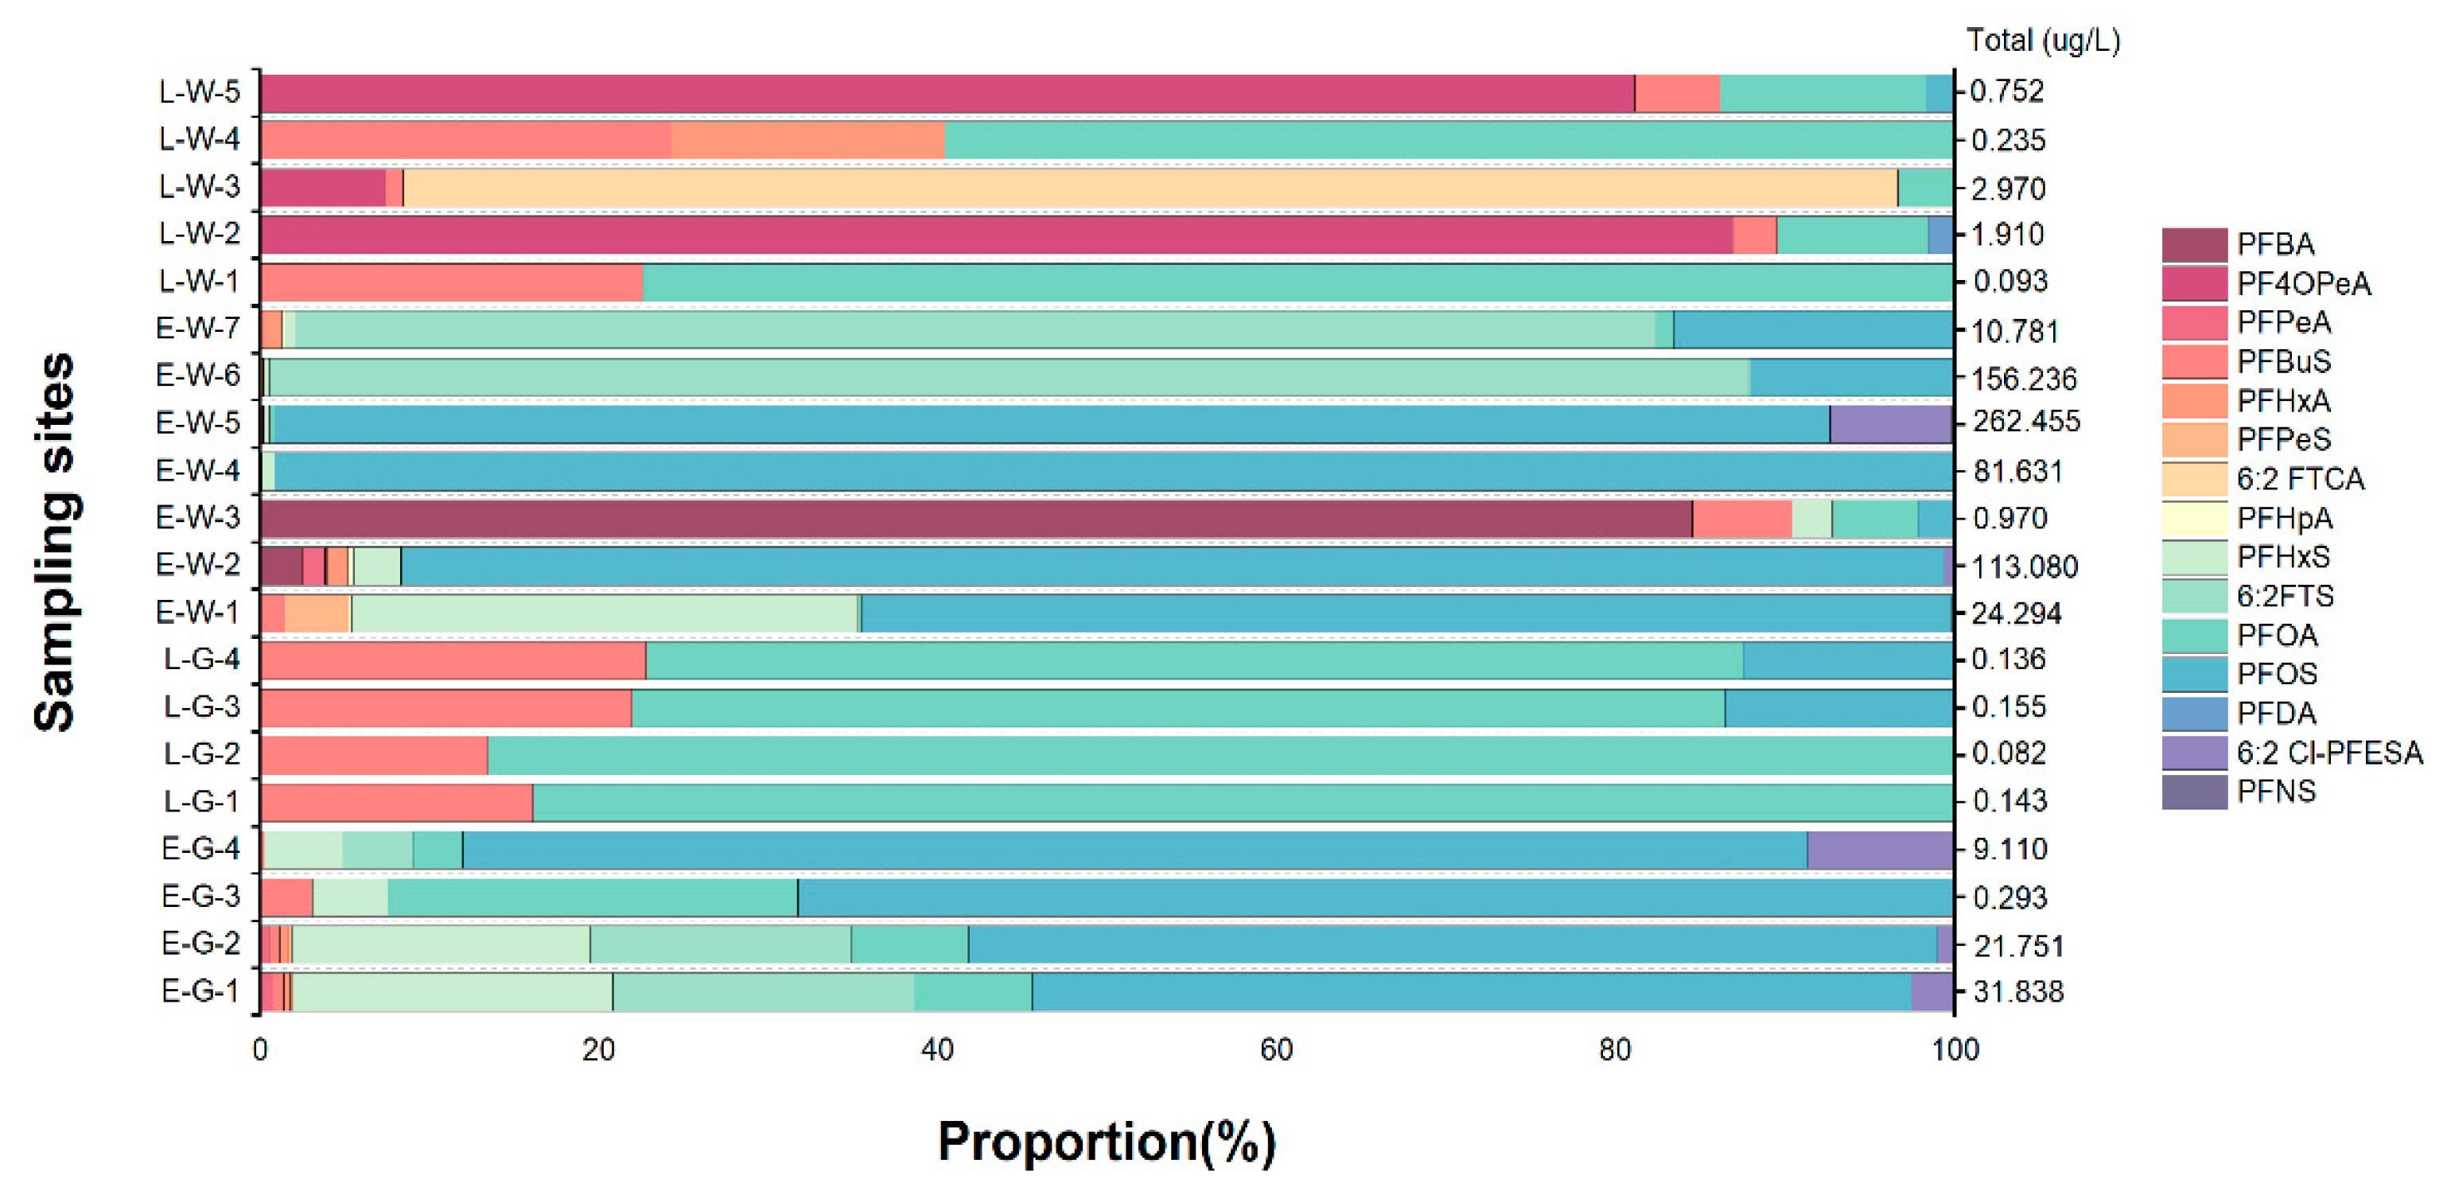Click the total value 262.455
This screenshot has height=1195, width=2451.
2025,422
